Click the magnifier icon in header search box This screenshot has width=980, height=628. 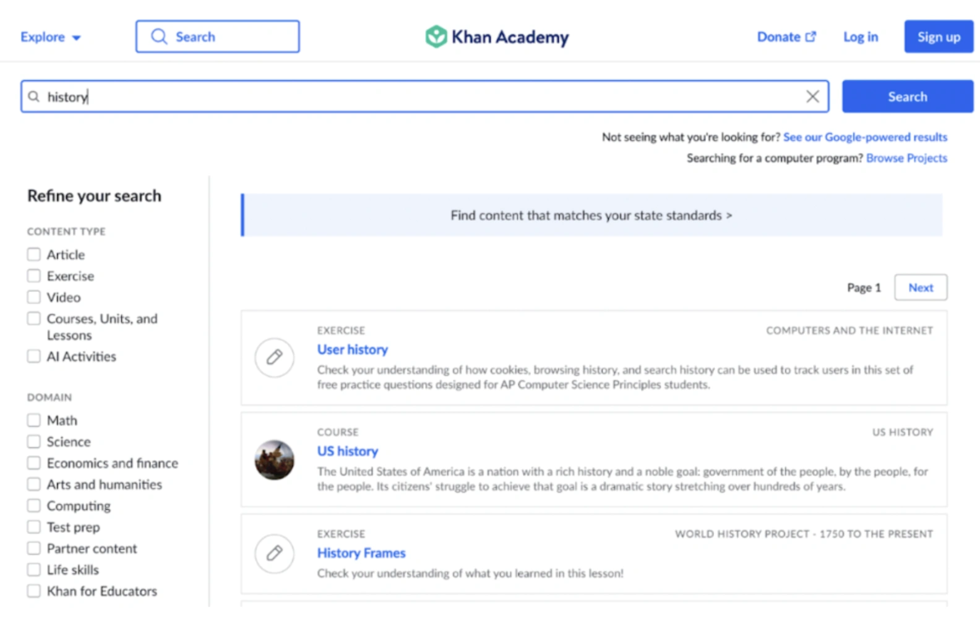(159, 36)
